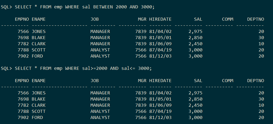This screenshot has height=124, width=273.
Task: Click EMPNO 7788 in the BETWEEN query results
Action: pos(23,50)
